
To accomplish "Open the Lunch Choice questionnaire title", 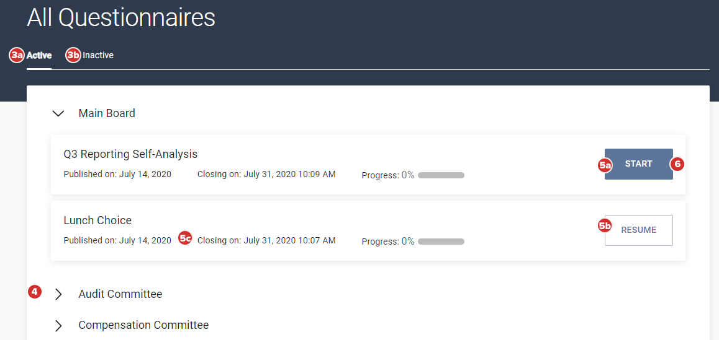I will point(97,220).
